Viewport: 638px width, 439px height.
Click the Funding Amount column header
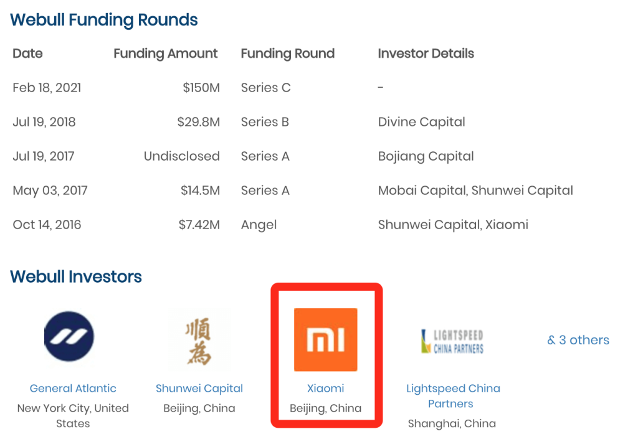[x=166, y=54]
